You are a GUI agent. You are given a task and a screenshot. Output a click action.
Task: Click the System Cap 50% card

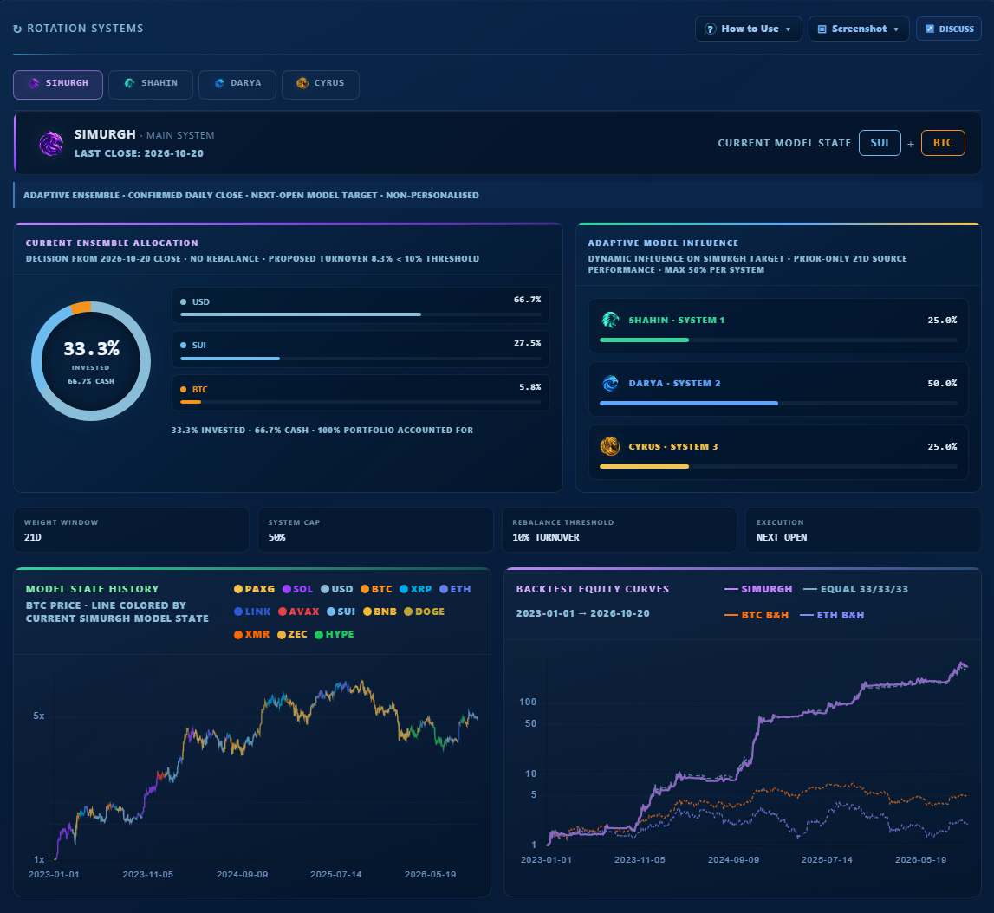[375, 529]
